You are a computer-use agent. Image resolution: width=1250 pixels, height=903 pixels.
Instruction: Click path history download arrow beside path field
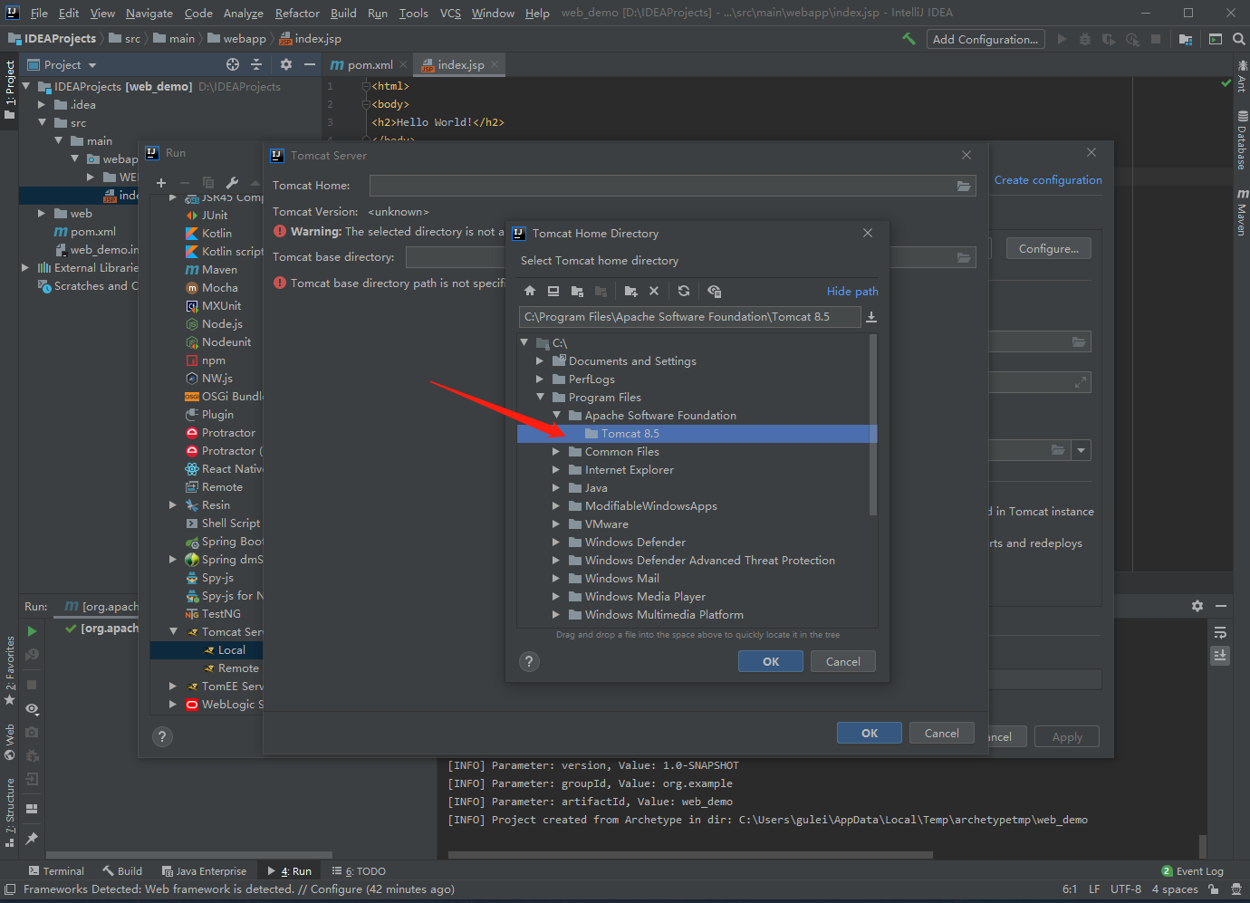coord(871,317)
